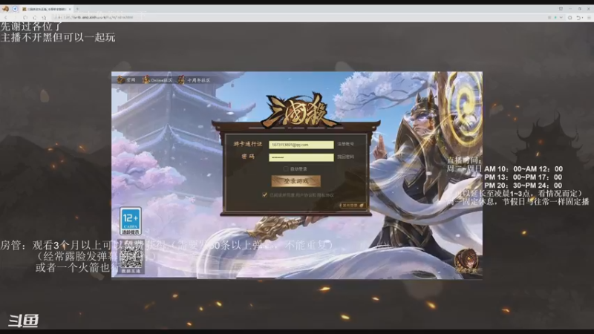Reload the page with refresh icon

(x=25, y=17)
